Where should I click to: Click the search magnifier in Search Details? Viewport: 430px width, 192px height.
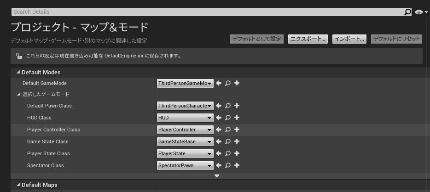[x=408, y=12]
